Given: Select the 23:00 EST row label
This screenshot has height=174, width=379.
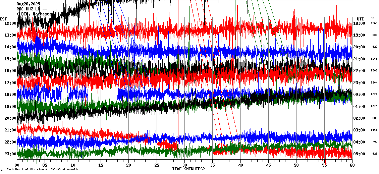Looking at the screenshot, I should [x=10, y=154].
